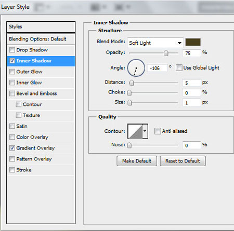Uncheck the Inner Shadow checkbox

[x=12, y=61]
